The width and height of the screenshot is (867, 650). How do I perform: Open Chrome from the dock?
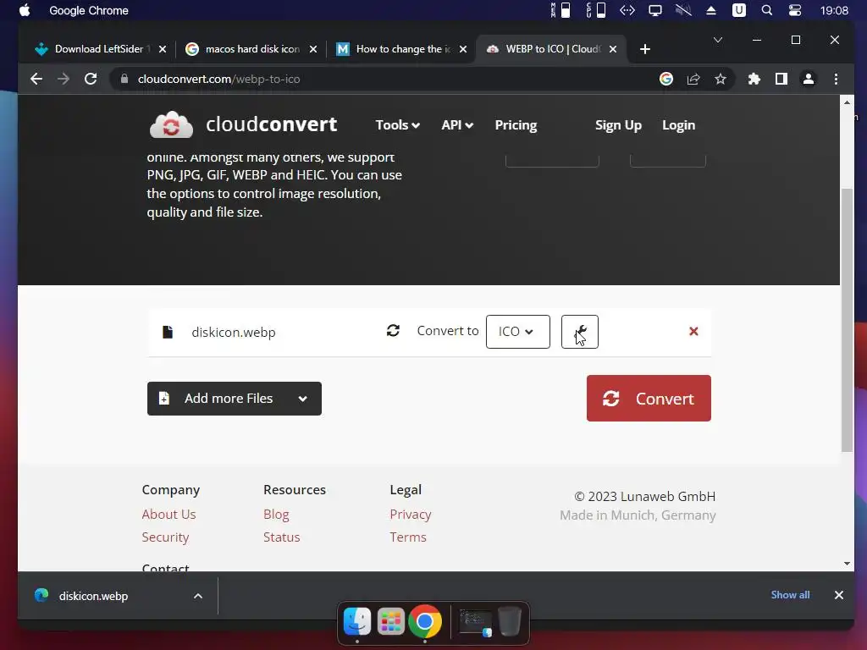coord(425,621)
